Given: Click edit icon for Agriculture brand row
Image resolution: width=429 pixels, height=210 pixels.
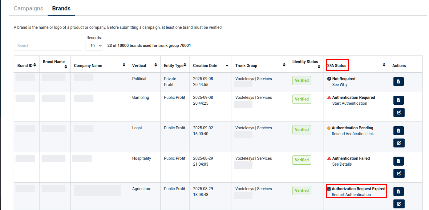Looking at the screenshot, I should pyautogui.click(x=399, y=204).
